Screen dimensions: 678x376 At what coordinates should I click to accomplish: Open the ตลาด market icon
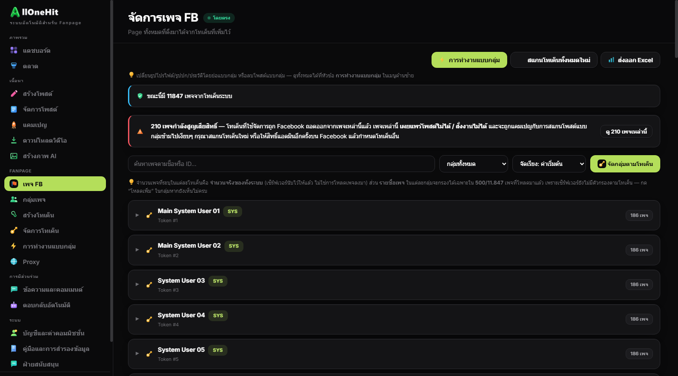14,66
